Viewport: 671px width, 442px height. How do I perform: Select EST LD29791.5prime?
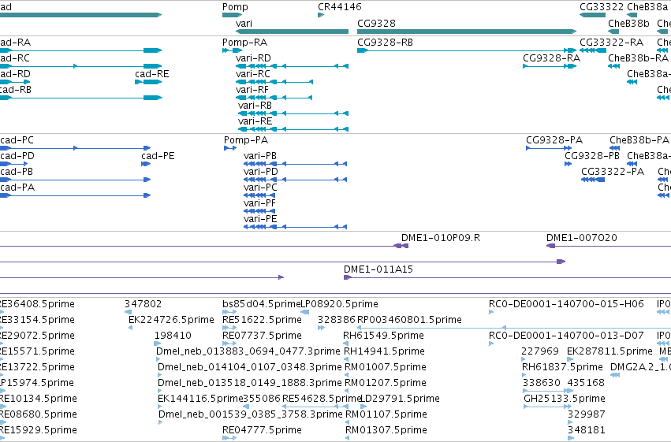tap(401, 399)
